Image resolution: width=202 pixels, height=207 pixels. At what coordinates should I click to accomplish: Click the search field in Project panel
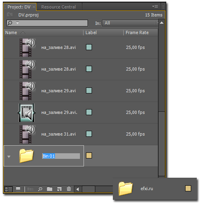point(47,23)
